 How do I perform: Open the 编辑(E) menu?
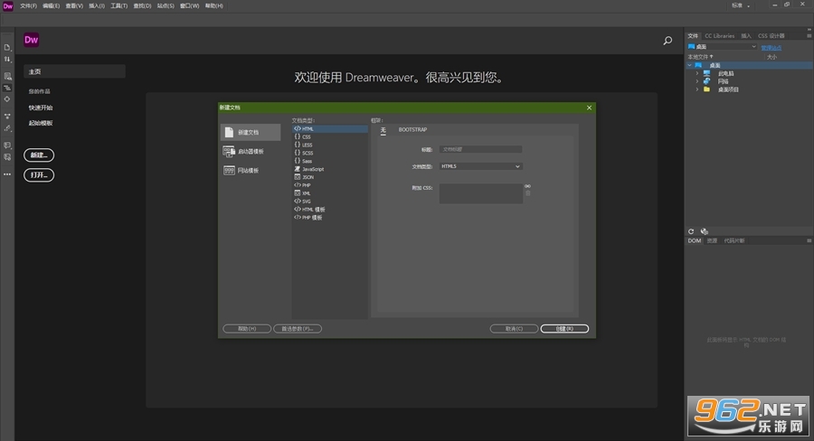(51, 5)
